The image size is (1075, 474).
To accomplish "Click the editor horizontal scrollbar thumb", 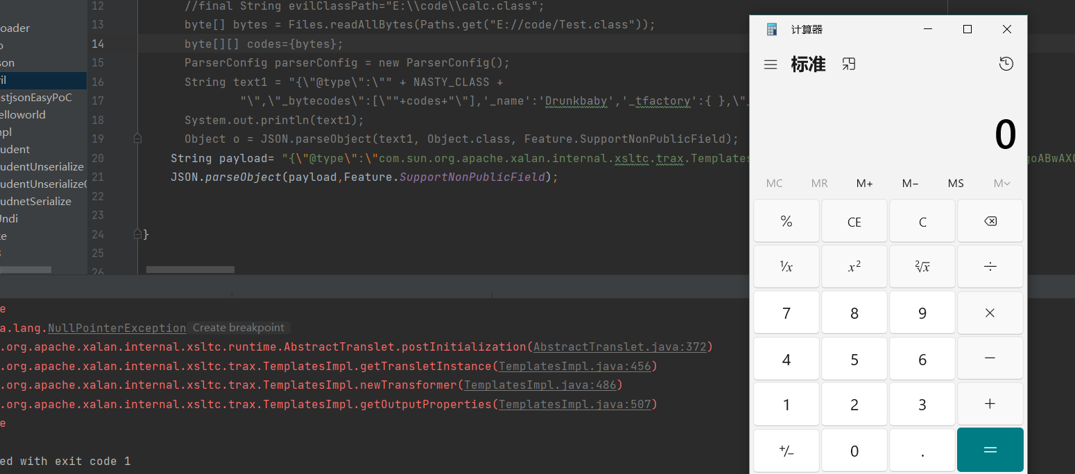I will (x=190, y=270).
